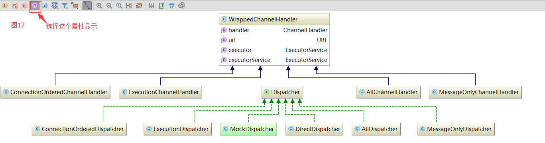Click the Actual Size zoom icon

(119, 6)
